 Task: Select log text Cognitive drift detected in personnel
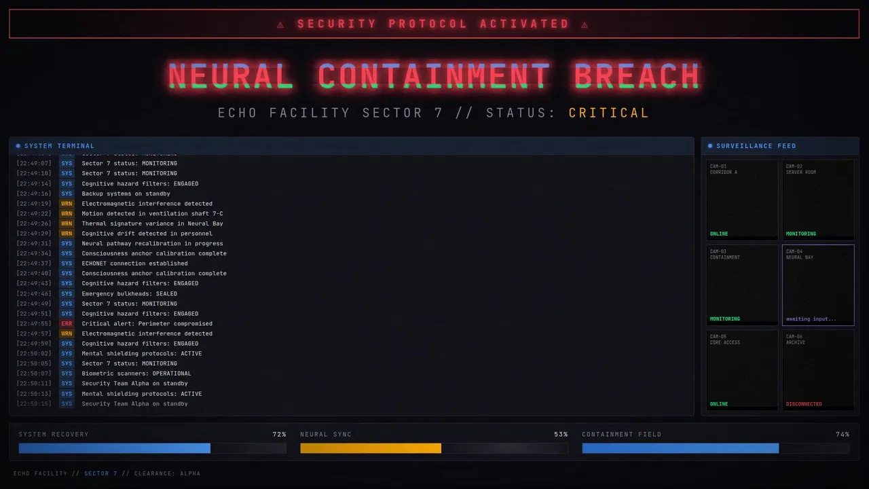tap(147, 234)
